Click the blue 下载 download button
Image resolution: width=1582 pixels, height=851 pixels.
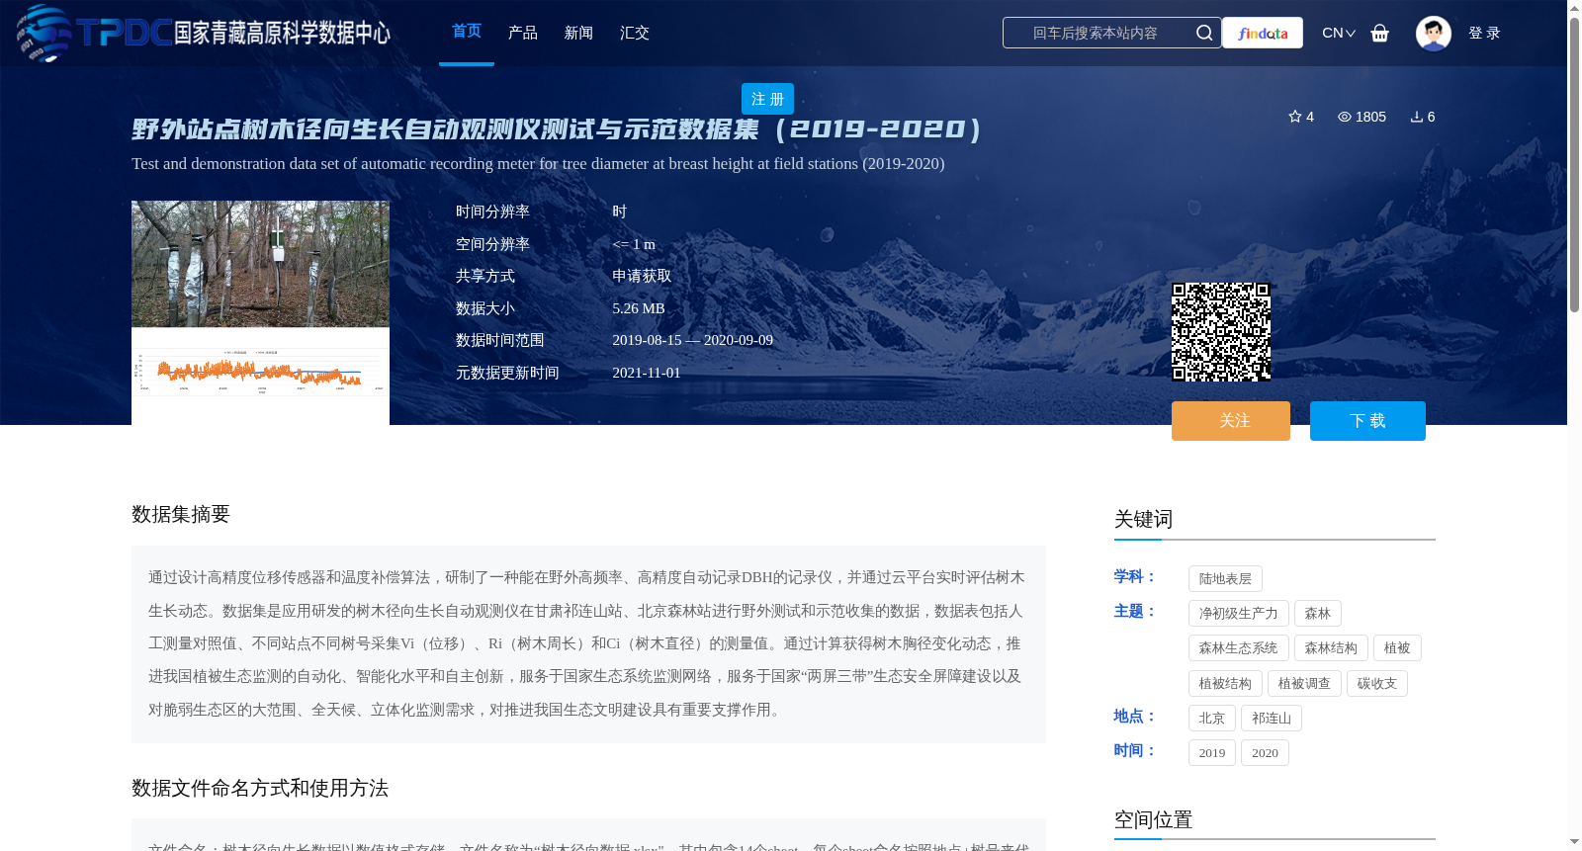tap(1367, 421)
